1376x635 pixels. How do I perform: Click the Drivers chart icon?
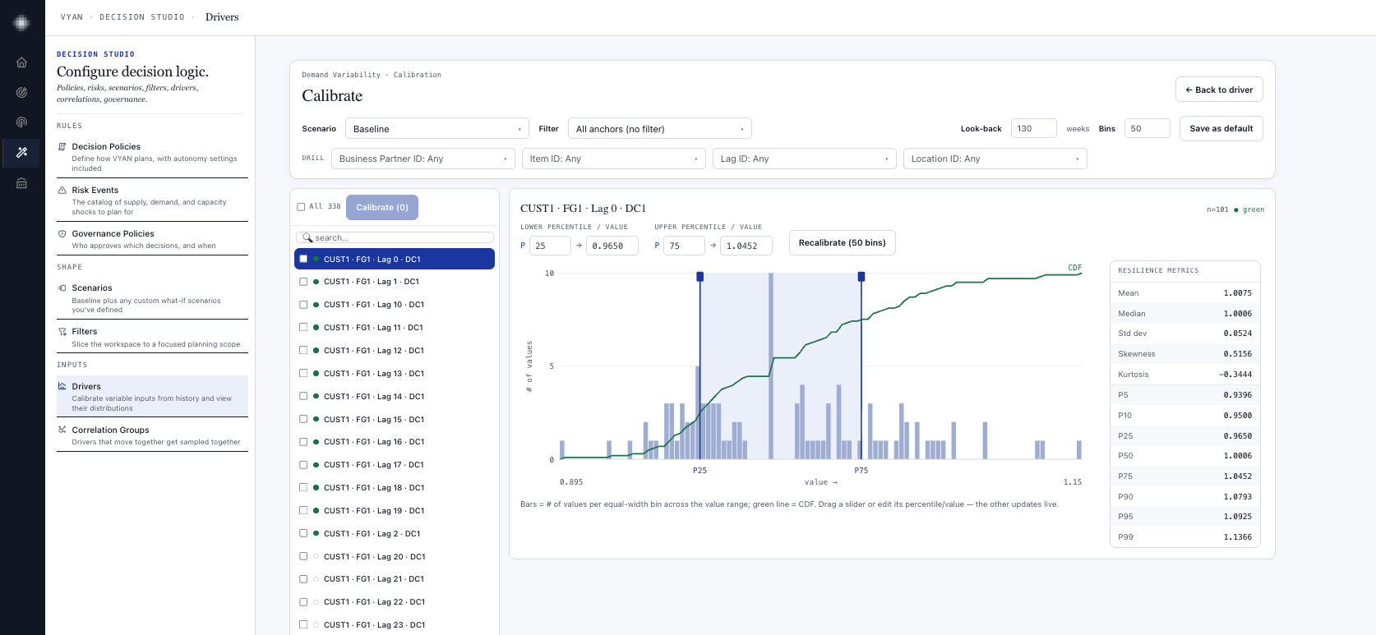coord(62,386)
